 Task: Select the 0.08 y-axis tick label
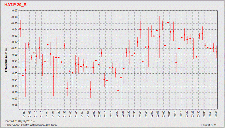[15, 105]
